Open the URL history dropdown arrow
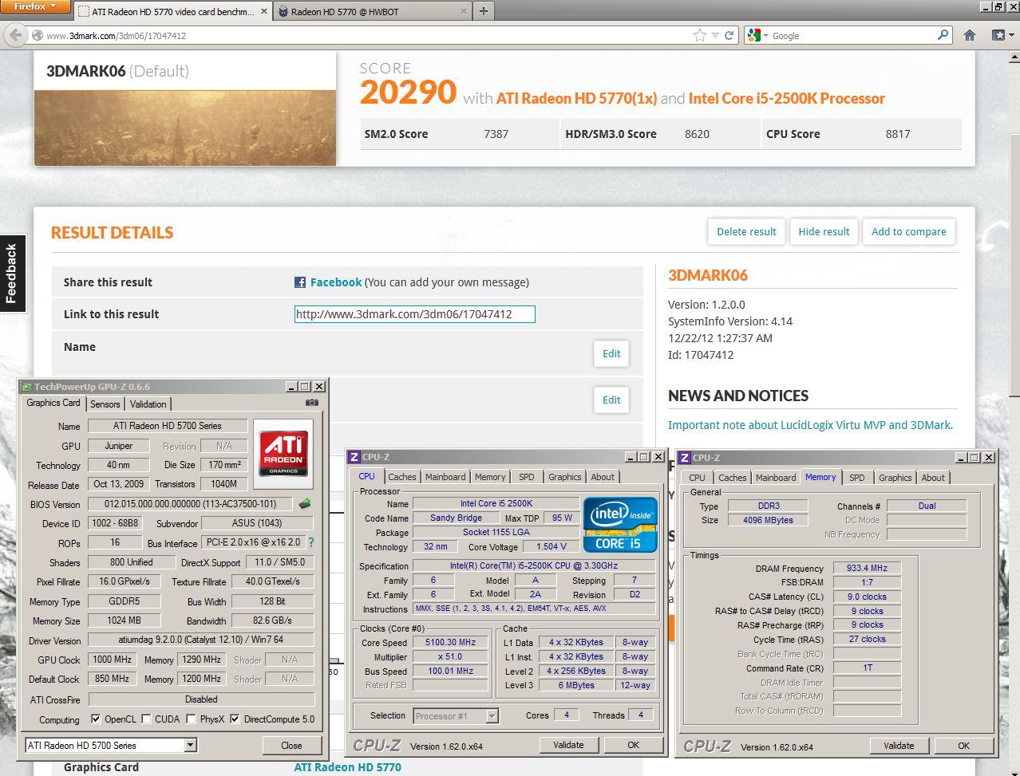Viewport: 1020px width, 776px height. (716, 35)
